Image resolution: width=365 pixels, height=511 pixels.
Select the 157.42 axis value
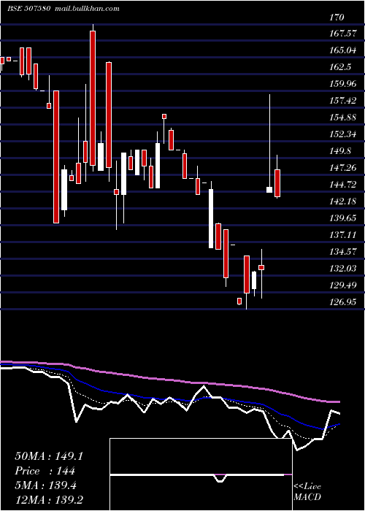tap(343, 101)
